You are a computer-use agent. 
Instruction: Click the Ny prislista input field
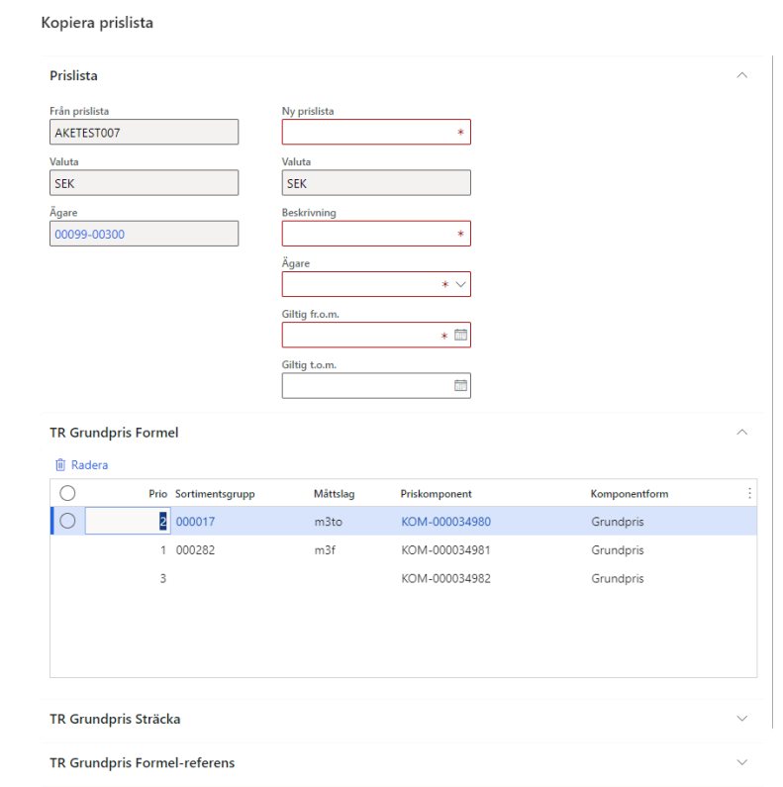368,133
